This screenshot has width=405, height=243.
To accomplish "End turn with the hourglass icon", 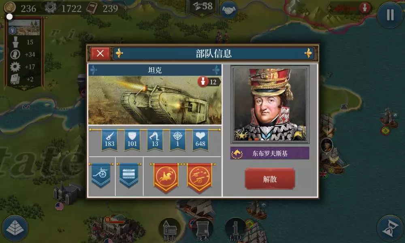I will (390, 228).
